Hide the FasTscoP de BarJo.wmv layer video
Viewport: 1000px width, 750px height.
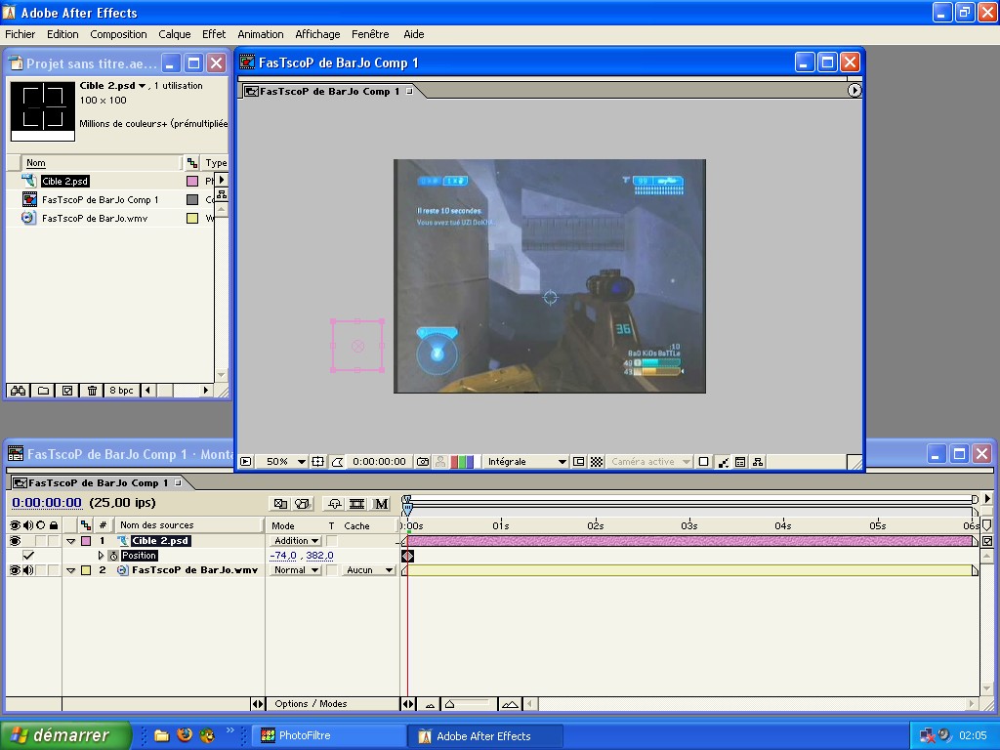pyautogui.click(x=15, y=570)
